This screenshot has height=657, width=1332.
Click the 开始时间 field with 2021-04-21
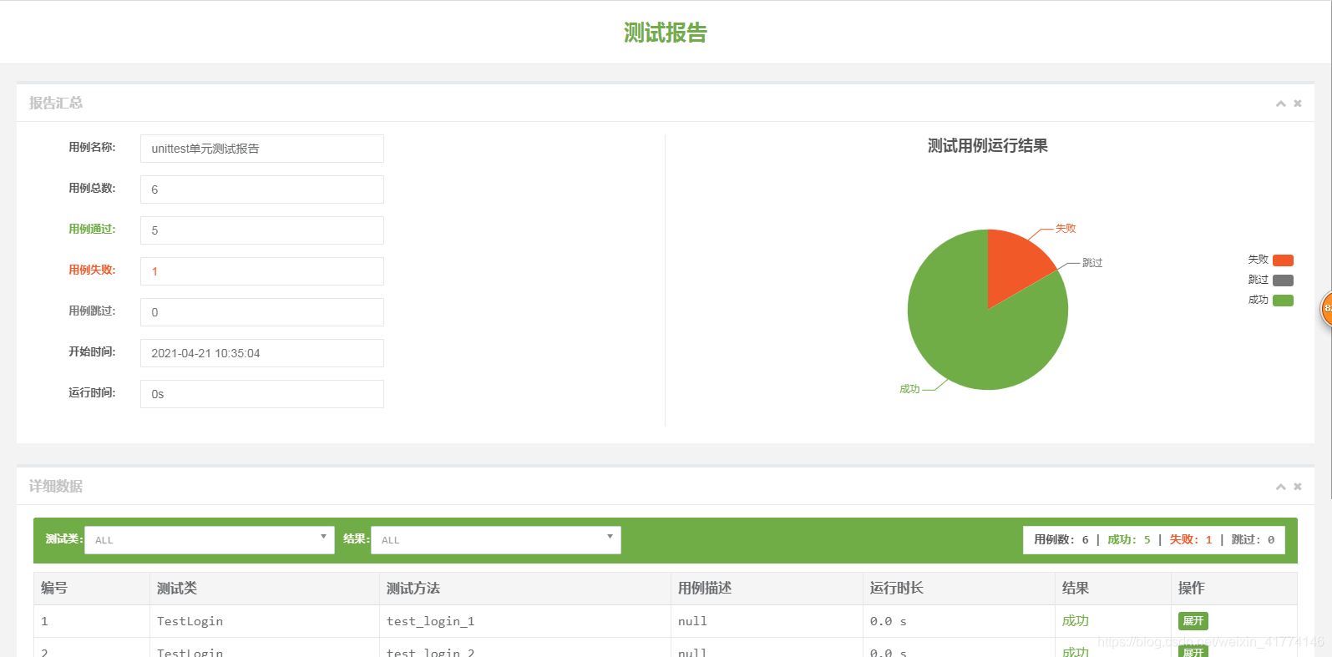pyautogui.click(x=262, y=353)
